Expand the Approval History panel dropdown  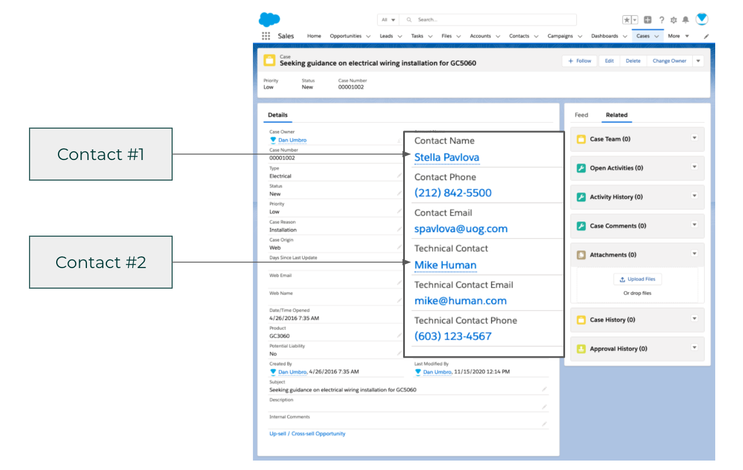[x=694, y=348]
